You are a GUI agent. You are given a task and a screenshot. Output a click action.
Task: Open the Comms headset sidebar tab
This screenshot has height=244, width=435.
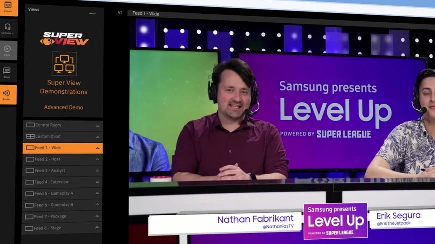click(8, 29)
